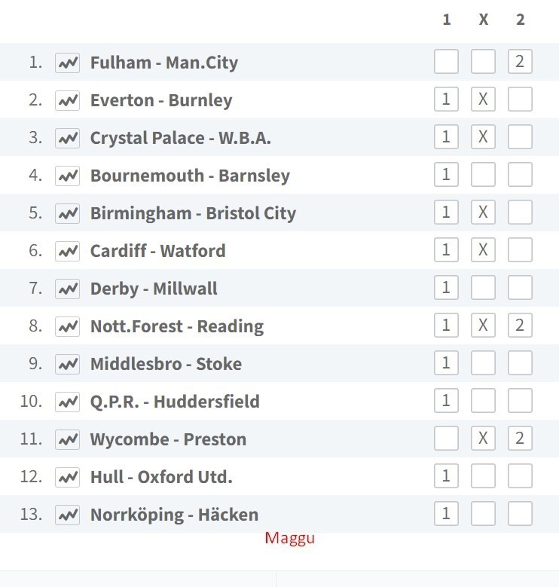This screenshot has width=559, height=587.
Task: Toggle the X box for Birmingham - Bristol City
Action: click(483, 212)
